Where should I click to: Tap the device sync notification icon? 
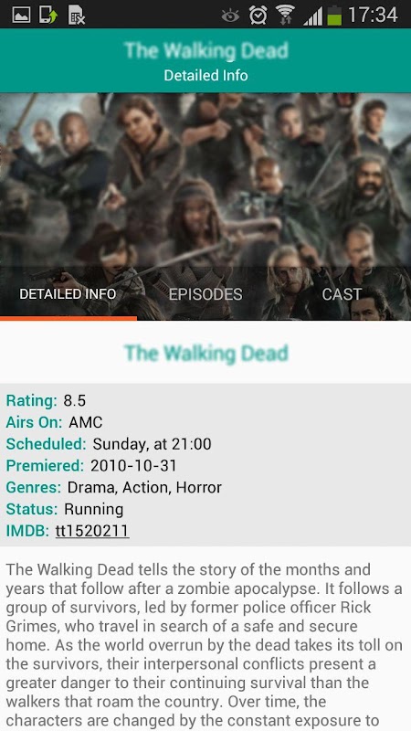tap(48, 15)
